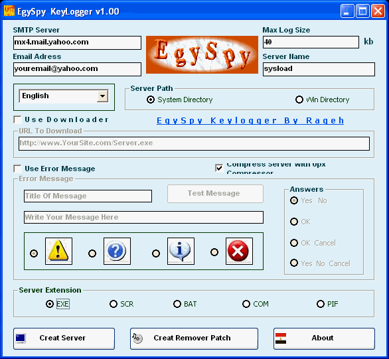Click the information bubble icon
Viewport: 389px width, 359px height.
[181, 251]
